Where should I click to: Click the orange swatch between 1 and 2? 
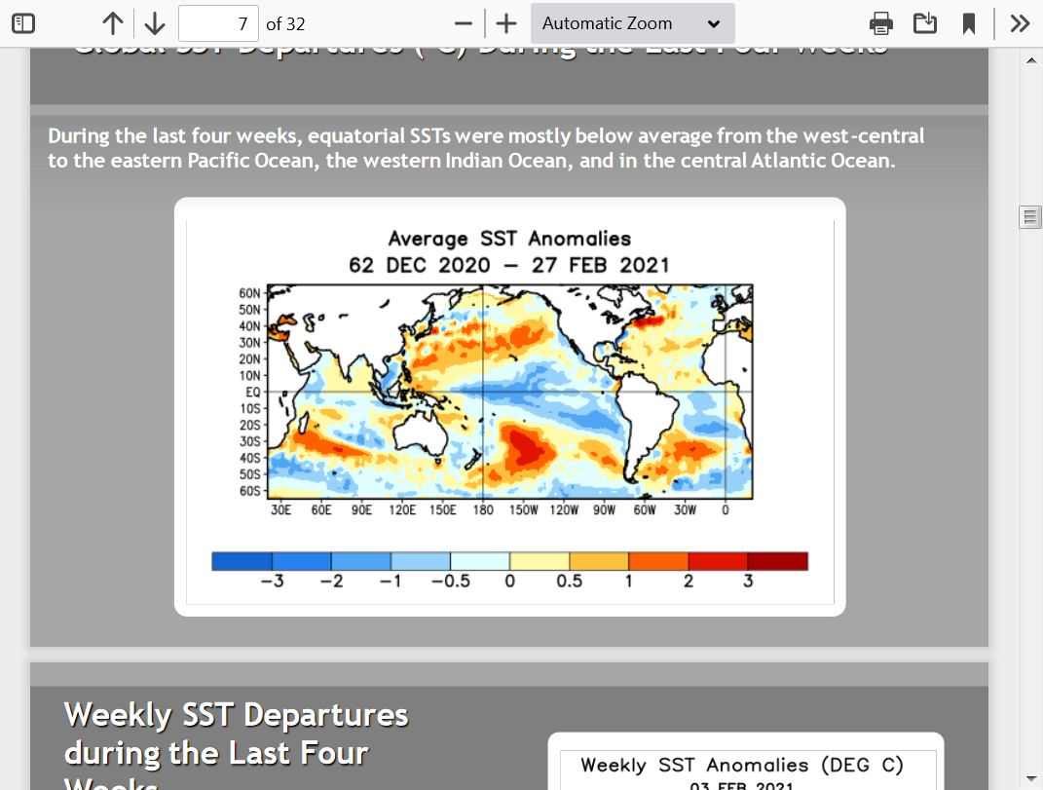point(658,561)
